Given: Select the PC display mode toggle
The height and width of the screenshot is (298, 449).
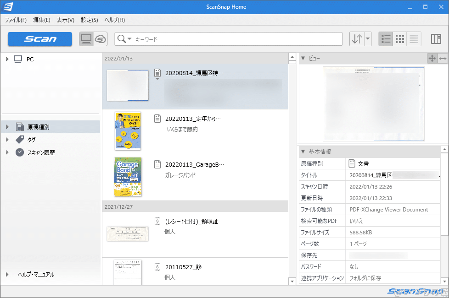Looking at the screenshot, I should pos(86,39).
